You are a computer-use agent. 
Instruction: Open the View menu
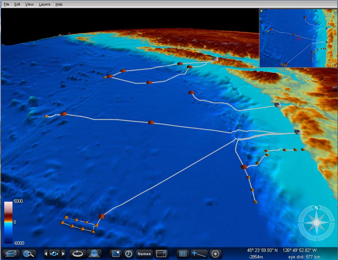click(29, 4)
